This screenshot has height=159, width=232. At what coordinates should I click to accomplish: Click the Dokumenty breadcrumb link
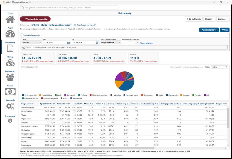pos(25,25)
